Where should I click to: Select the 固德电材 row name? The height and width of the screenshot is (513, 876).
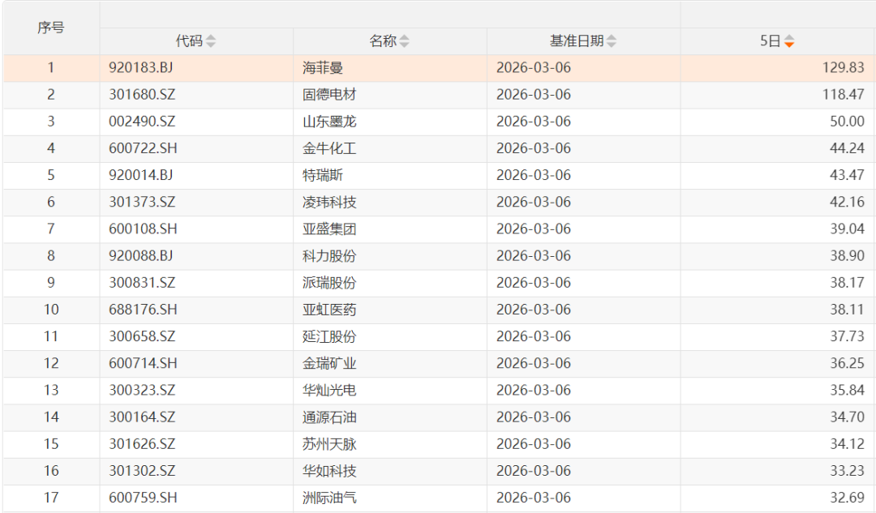click(329, 95)
